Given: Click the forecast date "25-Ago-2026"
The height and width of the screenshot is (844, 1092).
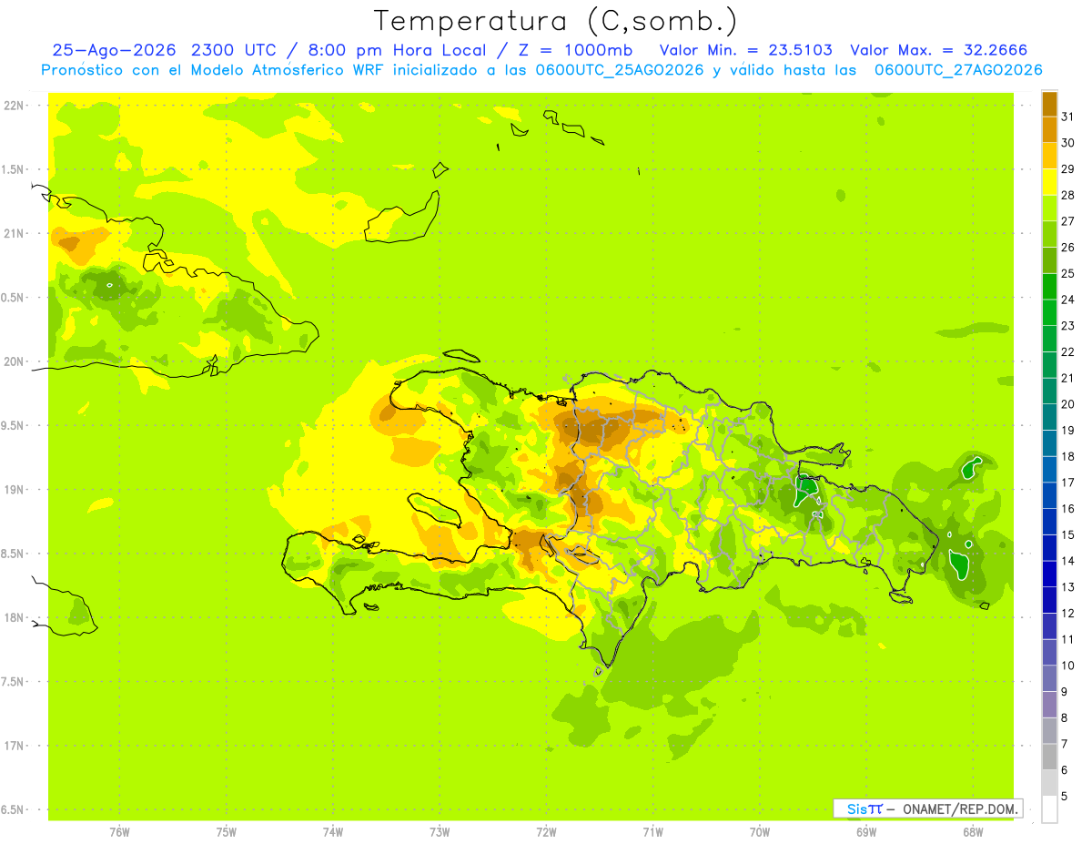Looking at the screenshot, I should tap(116, 50).
